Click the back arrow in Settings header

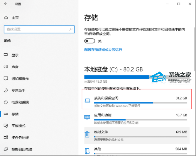[6, 4]
